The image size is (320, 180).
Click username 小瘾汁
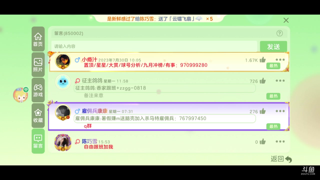point(89,60)
